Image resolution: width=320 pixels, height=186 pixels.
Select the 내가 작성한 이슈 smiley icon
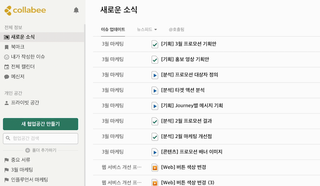point(6,57)
